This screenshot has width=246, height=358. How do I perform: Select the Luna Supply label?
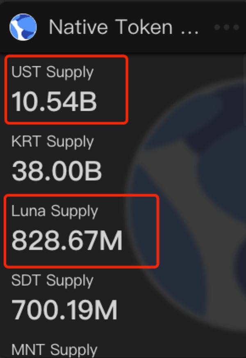tap(55, 211)
